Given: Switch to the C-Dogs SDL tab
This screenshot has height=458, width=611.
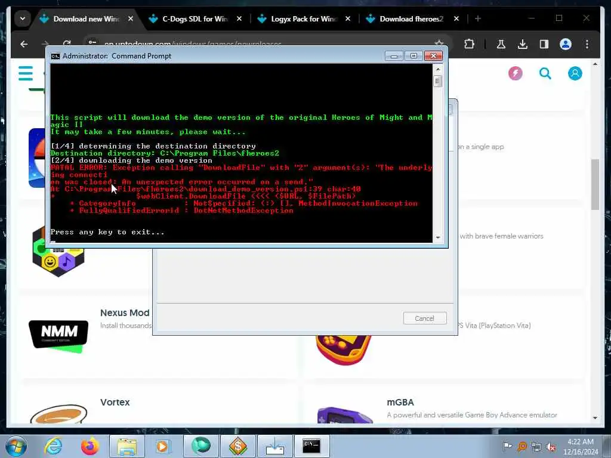Looking at the screenshot, I should coord(195,18).
